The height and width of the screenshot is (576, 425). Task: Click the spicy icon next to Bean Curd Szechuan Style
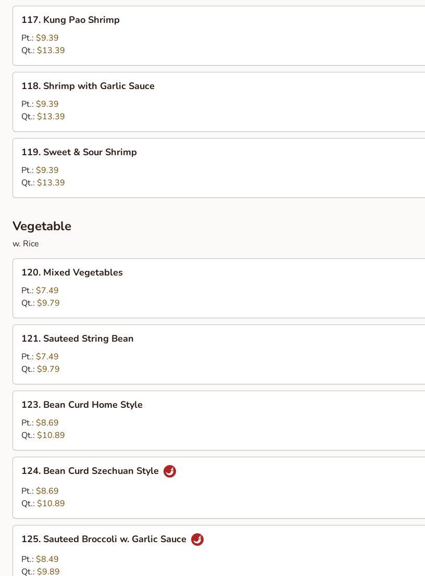point(170,471)
